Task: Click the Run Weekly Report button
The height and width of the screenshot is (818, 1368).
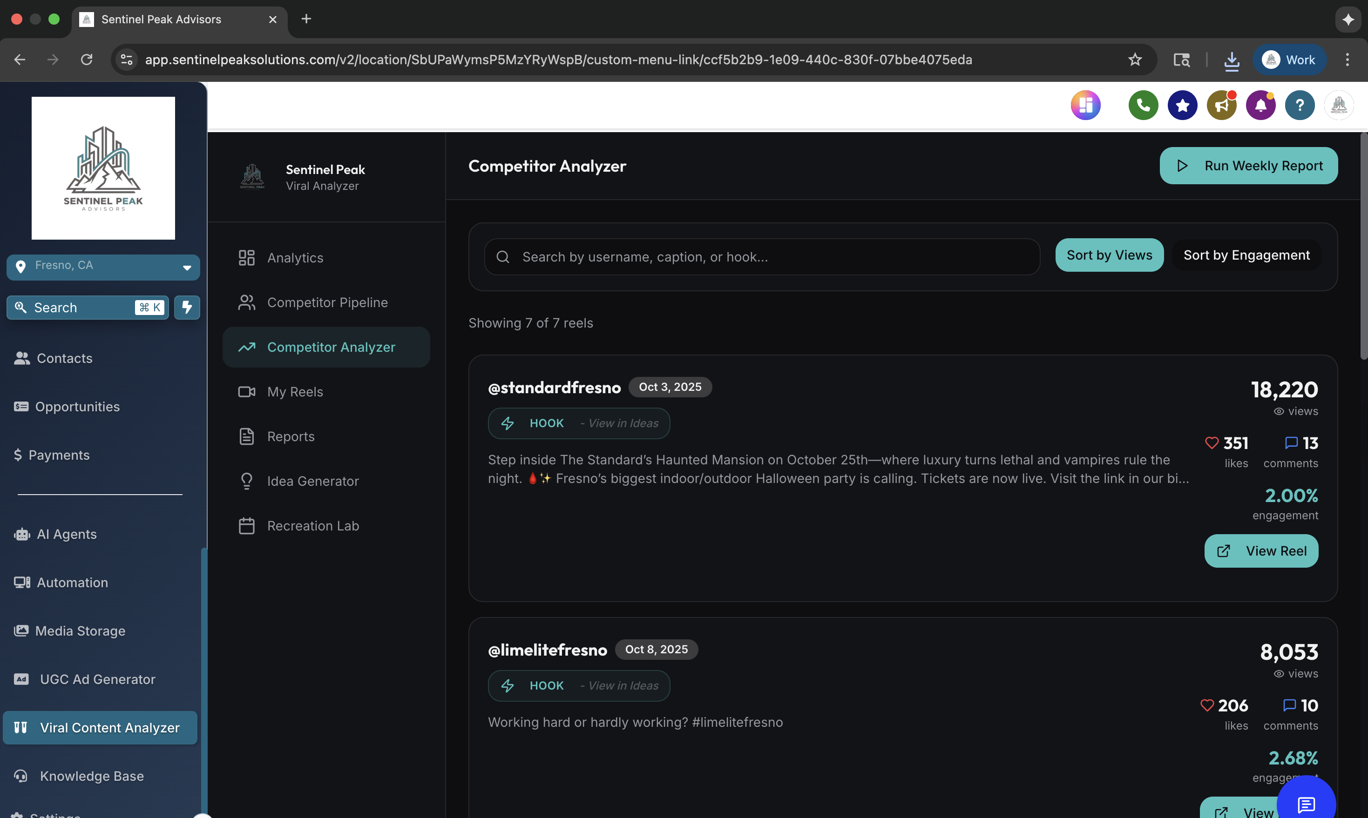Action: [x=1249, y=165]
